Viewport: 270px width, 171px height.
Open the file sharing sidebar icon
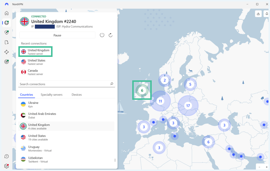click(x=7, y=42)
